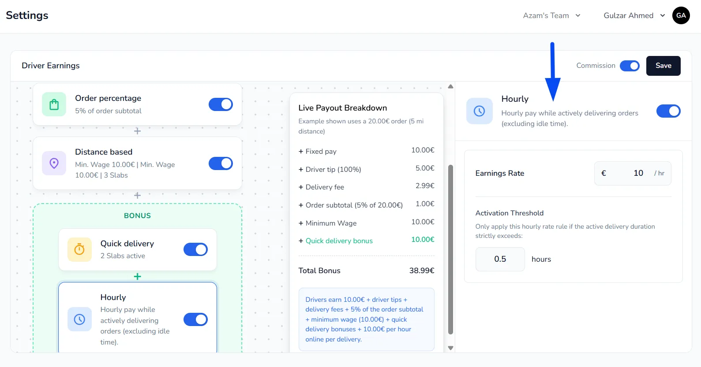The height and width of the screenshot is (367, 701).
Task: Click the Hourly clock icon in right panel header
Action: pos(479,111)
